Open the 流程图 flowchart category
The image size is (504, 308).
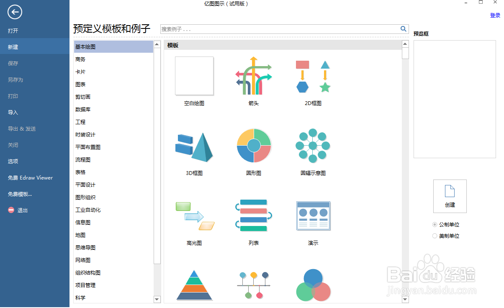pyautogui.click(x=83, y=159)
